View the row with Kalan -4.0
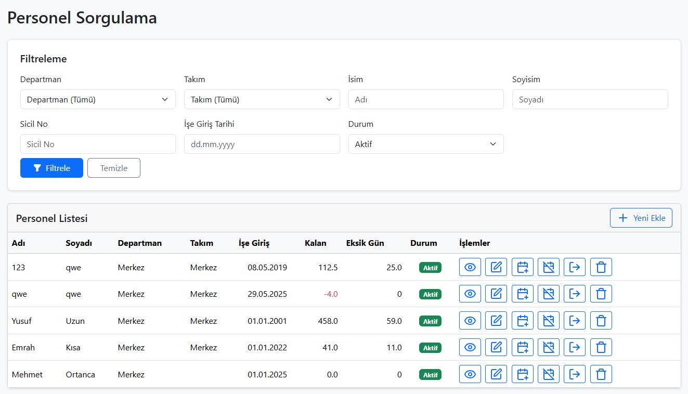This screenshot has height=394, width=688. tap(470, 294)
